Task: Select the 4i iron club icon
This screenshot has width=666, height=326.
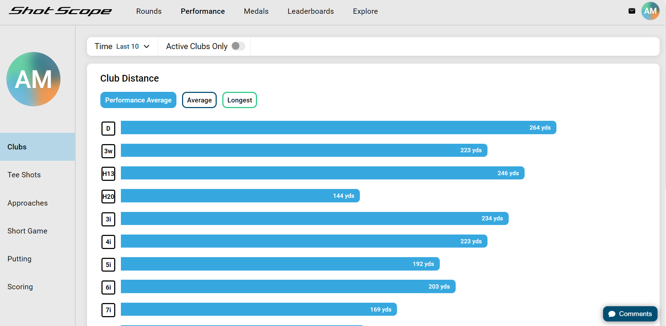Action: click(x=108, y=242)
